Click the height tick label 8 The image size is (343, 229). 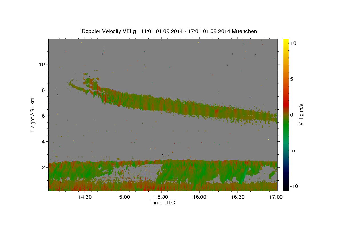[43, 90]
